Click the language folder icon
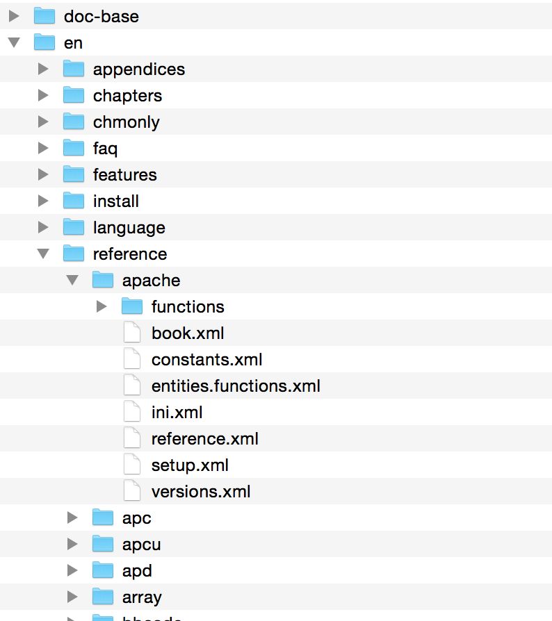 pyautogui.click(x=74, y=227)
